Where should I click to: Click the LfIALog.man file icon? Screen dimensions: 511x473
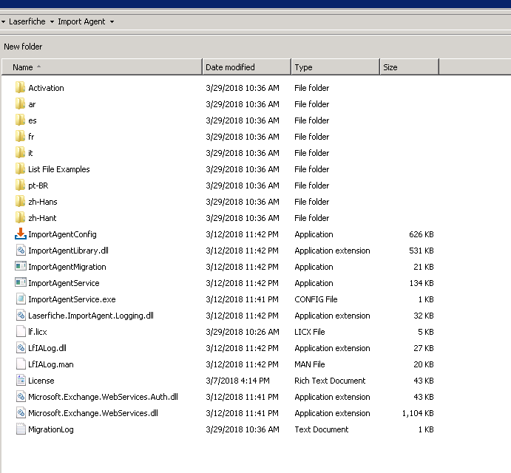21,364
